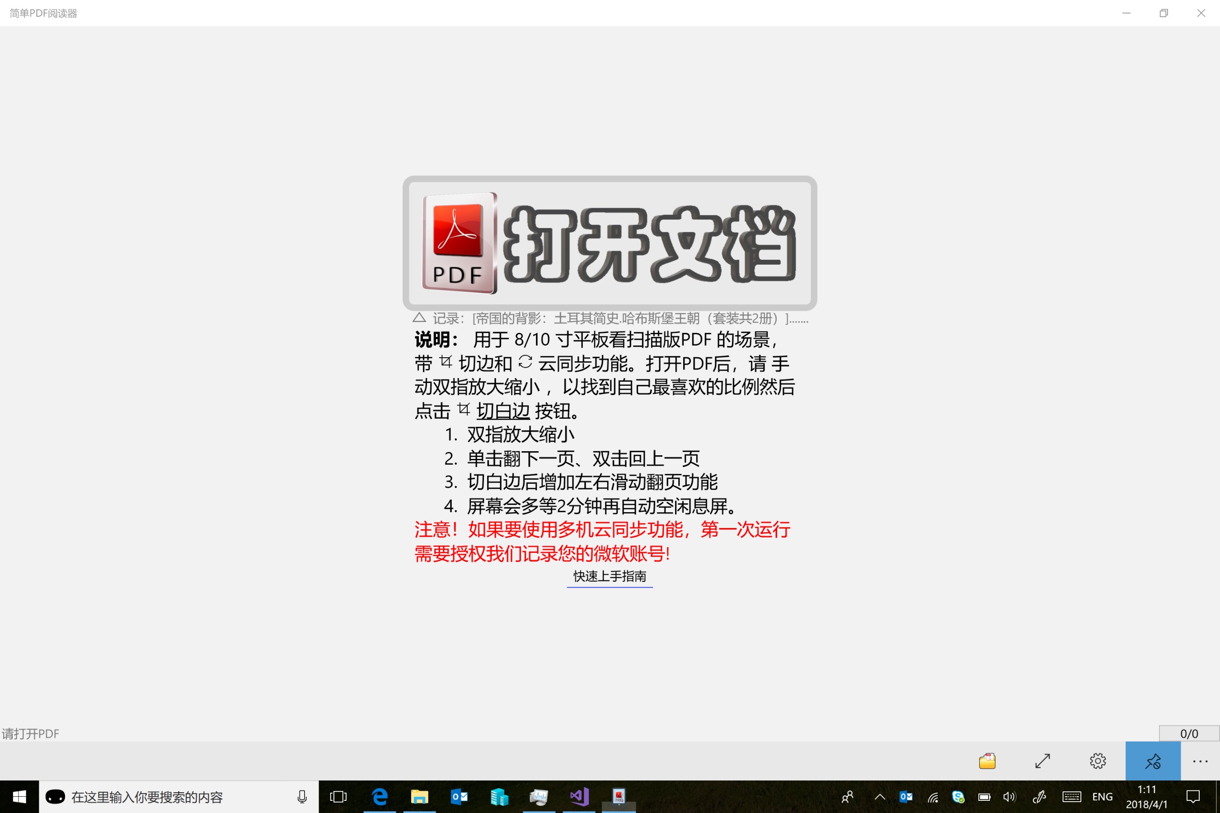
Task: Toggle ENG input language indicator
Action: 1102,797
